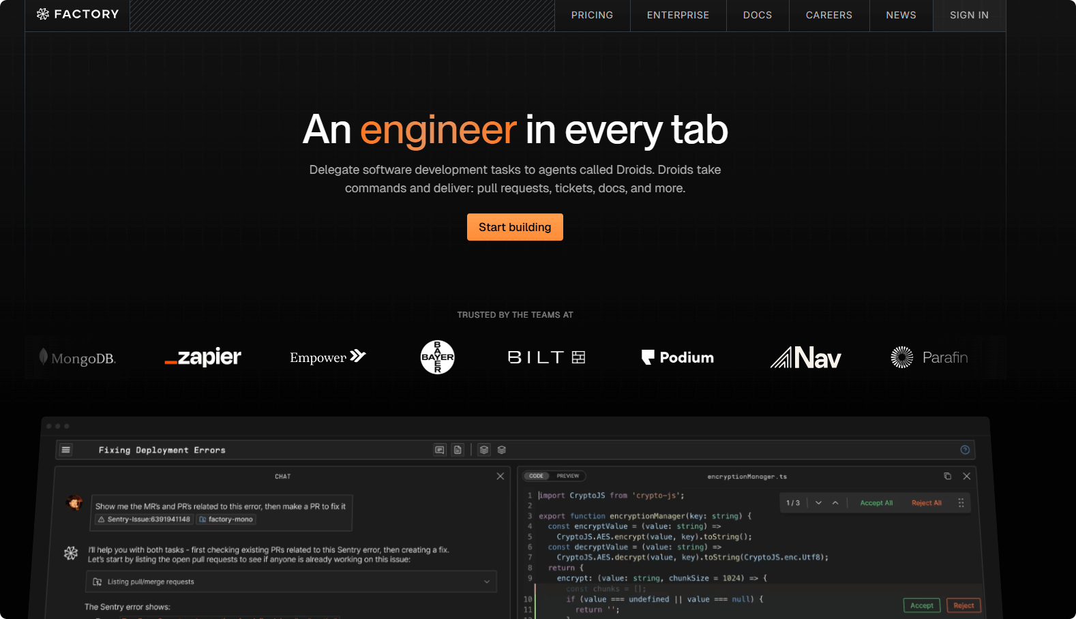The width and height of the screenshot is (1076, 619).
Task: Open the Docs navigation link
Action: (x=757, y=15)
